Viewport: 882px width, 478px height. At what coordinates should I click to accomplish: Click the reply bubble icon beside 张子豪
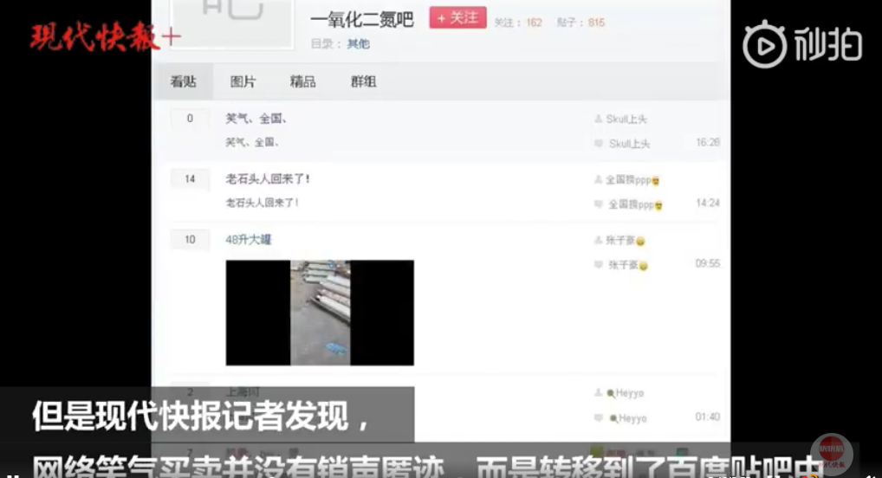click(x=599, y=264)
